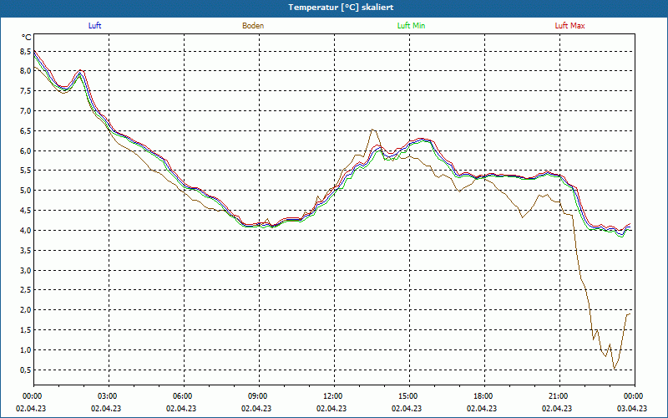Click the 'Luft Min' legend label
The width and height of the screenshot is (668, 418).
coord(411,26)
